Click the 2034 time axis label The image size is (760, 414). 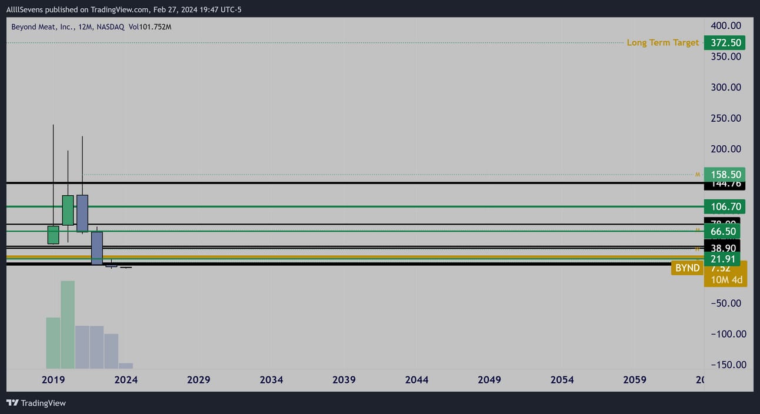coord(271,380)
